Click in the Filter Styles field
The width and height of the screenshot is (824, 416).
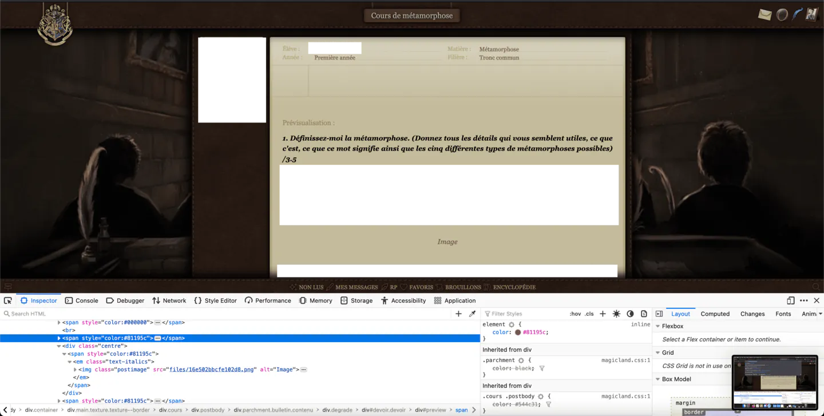pyautogui.click(x=524, y=314)
